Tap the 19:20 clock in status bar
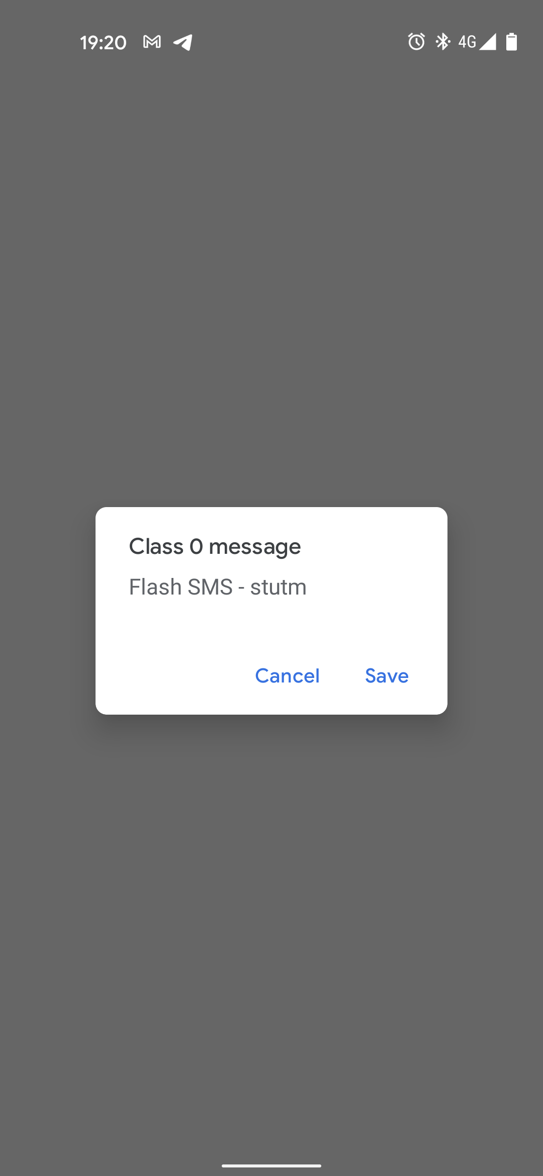The image size is (543, 1176). [103, 43]
